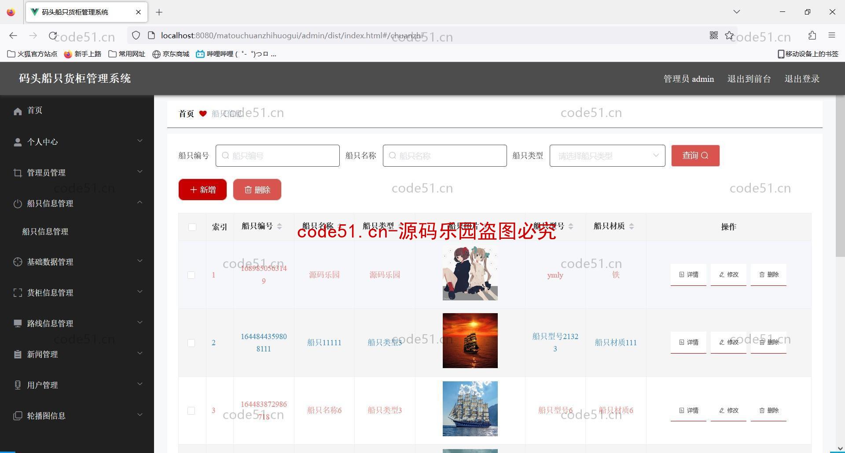
Task: Open the sailing ship thumbnail in row 3
Action: coord(470,409)
